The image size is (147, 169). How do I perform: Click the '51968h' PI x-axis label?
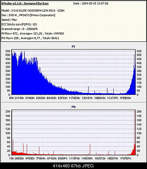pos(30,98)
